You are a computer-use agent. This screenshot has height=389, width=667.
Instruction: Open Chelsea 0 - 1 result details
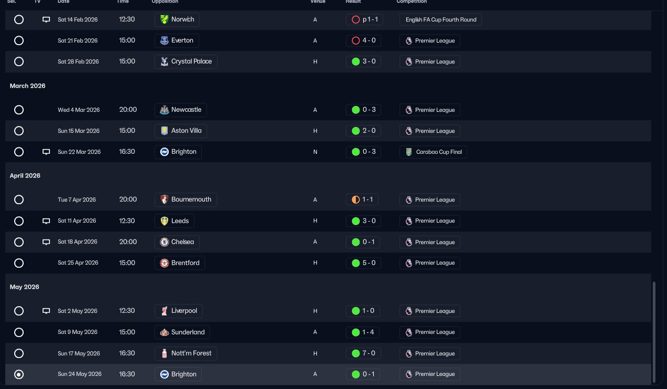pyautogui.click(x=363, y=242)
